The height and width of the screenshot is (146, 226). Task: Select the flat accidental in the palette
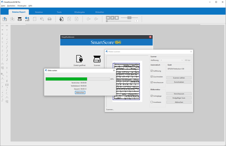point(7,72)
